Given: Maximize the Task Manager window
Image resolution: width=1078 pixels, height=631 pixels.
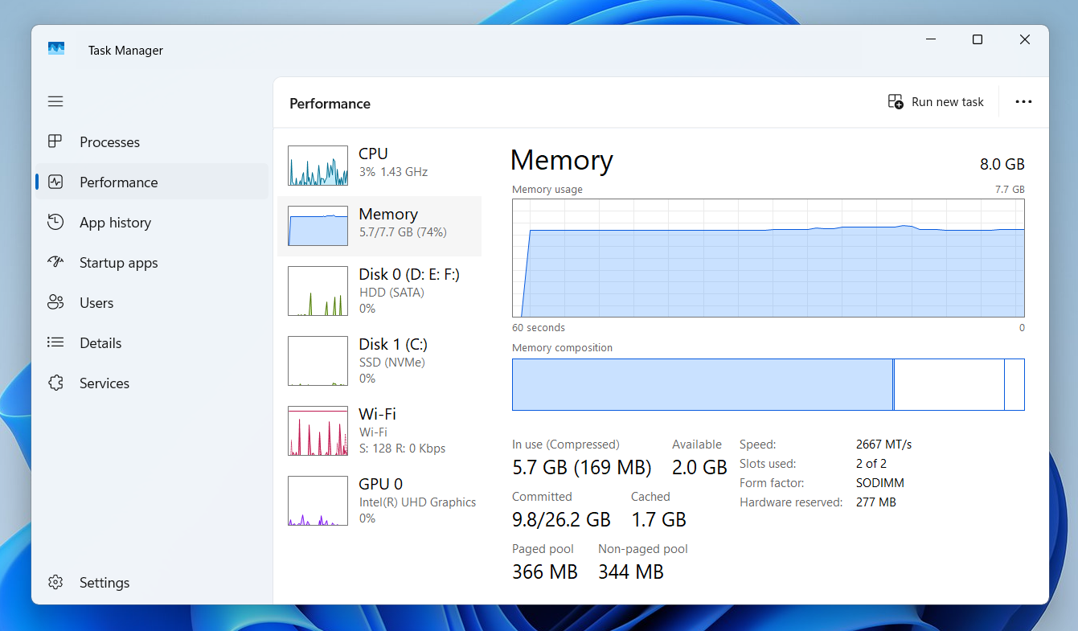Looking at the screenshot, I should (x=978, y=39).
